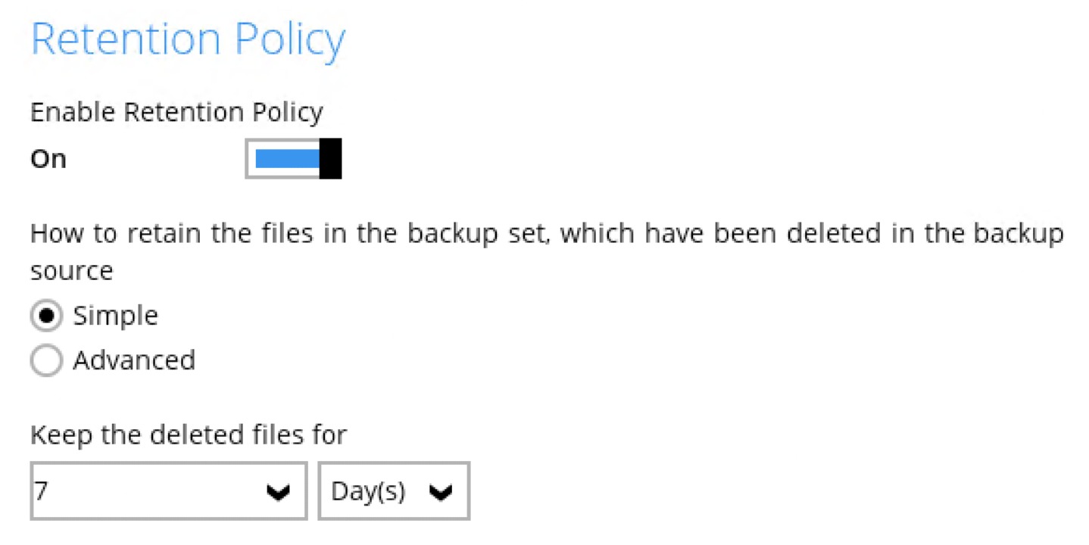Click the Retention Policy heading
1089x545 pixels.
pos(188,39)
